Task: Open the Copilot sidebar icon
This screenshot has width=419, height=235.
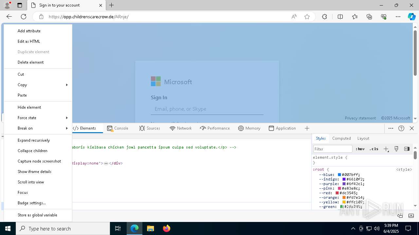Action: pos(411,17)
